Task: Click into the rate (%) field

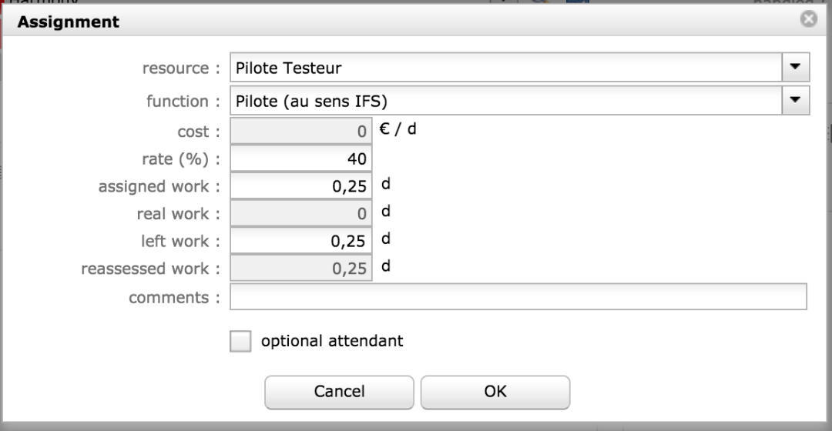Action: coord(301,159)
